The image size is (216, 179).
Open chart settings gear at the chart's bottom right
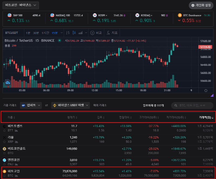[x=206, y=91]
